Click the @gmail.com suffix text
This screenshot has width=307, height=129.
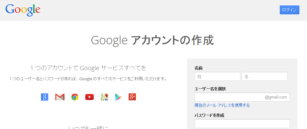pyautogui.click(x=276, y=97)
